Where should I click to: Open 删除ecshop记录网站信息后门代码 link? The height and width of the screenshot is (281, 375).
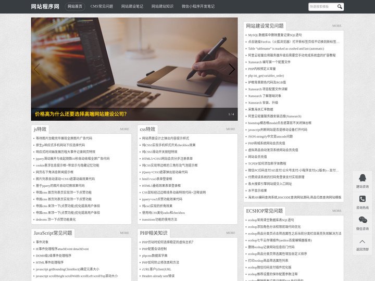271,247
